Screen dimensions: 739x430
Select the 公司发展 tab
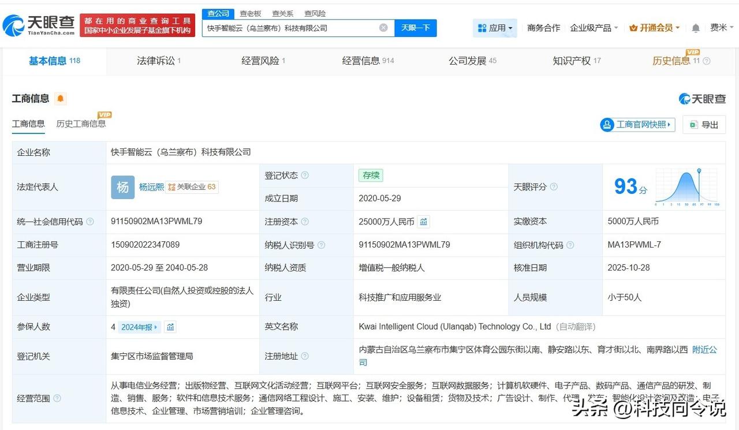point(472,61)
